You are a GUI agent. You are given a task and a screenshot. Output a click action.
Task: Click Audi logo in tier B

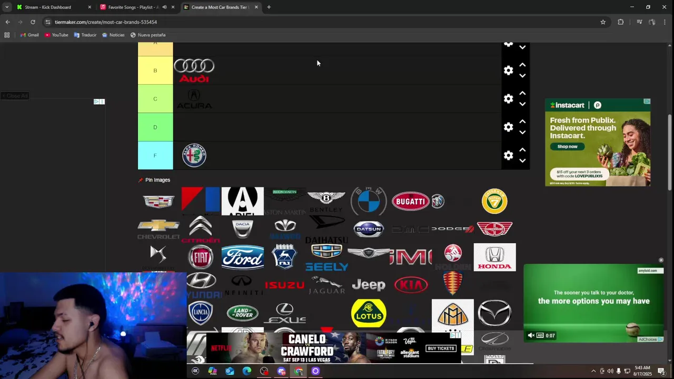click(194, 71)
